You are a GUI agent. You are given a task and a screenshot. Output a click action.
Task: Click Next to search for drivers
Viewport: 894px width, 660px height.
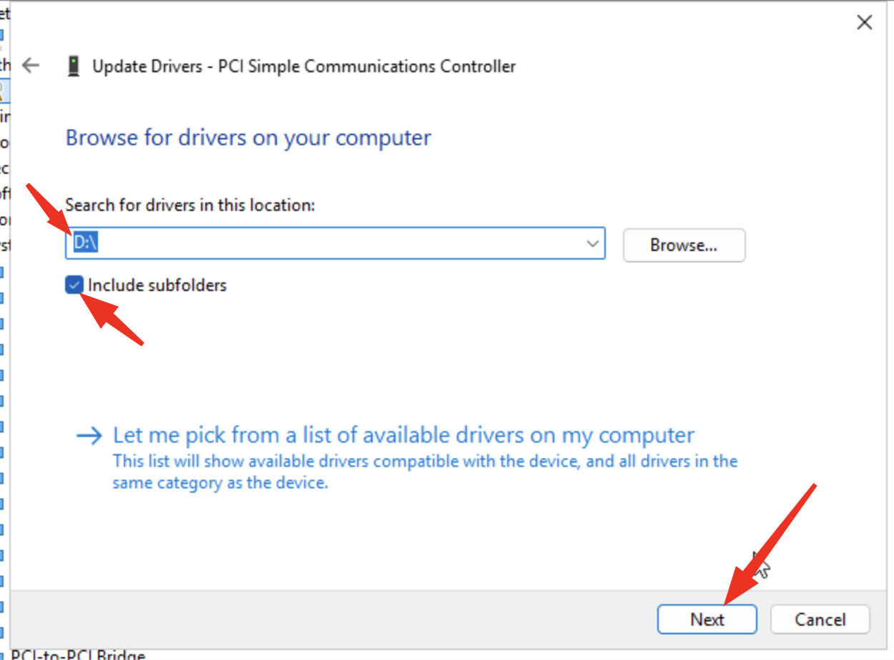707,619
